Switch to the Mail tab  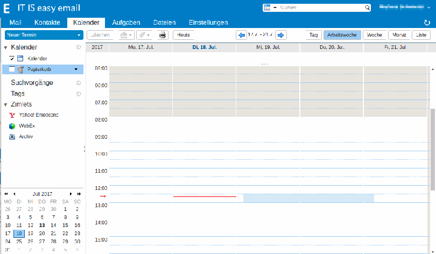15,23
